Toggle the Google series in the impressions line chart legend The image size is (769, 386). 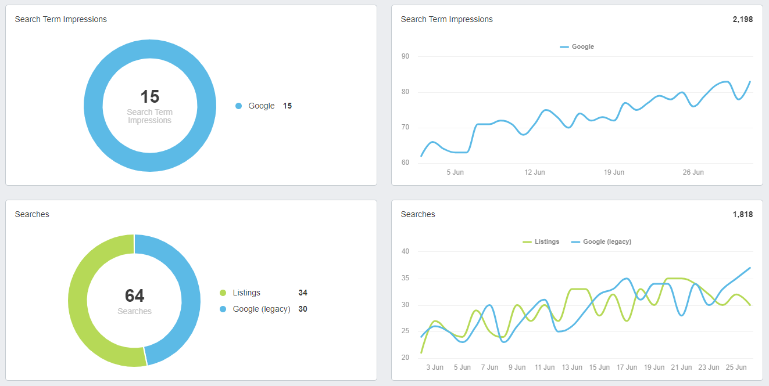tap(577, 46)
